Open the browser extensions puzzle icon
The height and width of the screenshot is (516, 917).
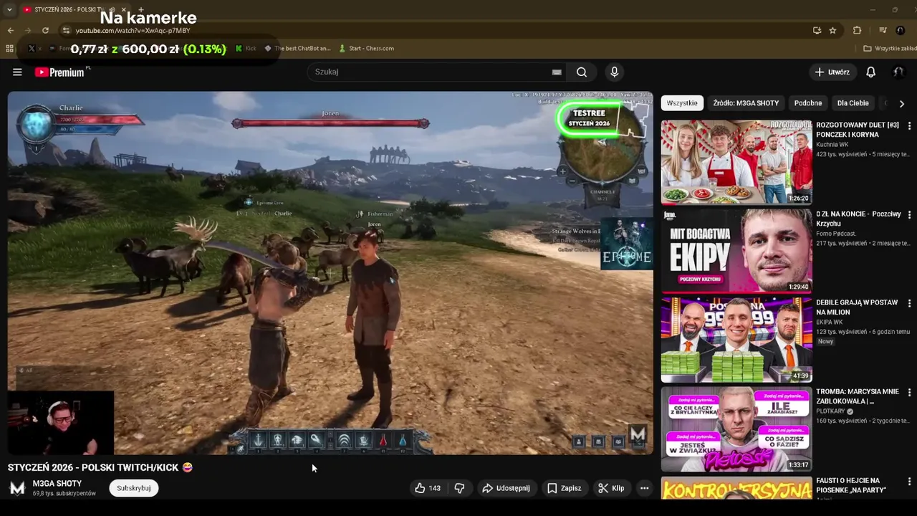click(857, 30)
